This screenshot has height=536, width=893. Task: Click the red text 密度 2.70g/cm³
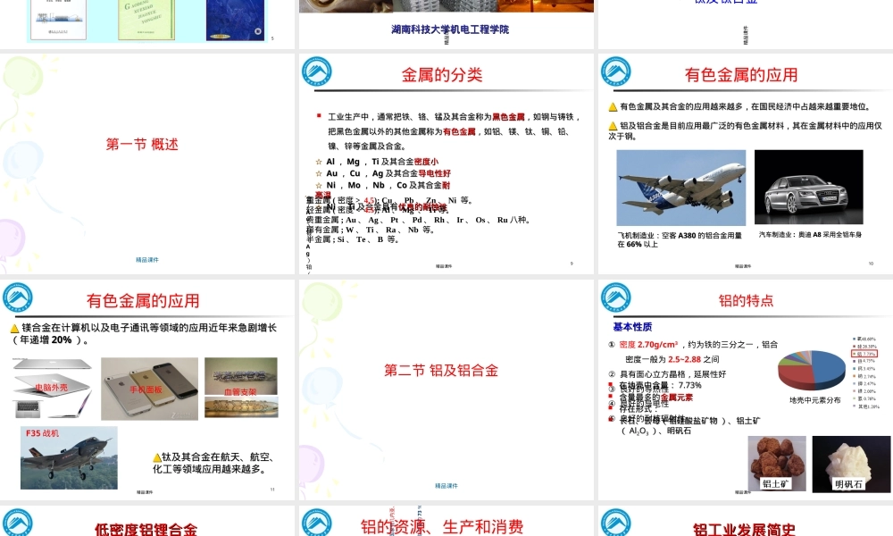tap(648, 345)
